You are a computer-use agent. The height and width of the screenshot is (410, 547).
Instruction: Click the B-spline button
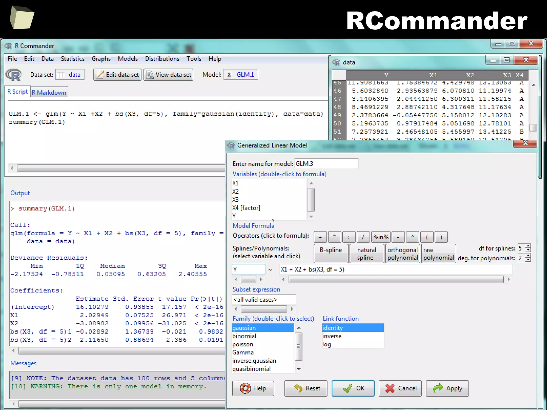pyautogui.click(x=331, y=253)
